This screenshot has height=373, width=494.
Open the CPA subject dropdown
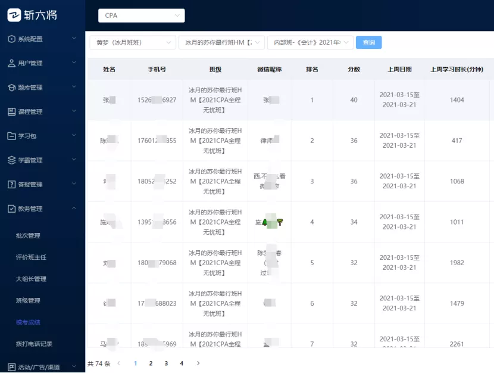click(141, 15)
